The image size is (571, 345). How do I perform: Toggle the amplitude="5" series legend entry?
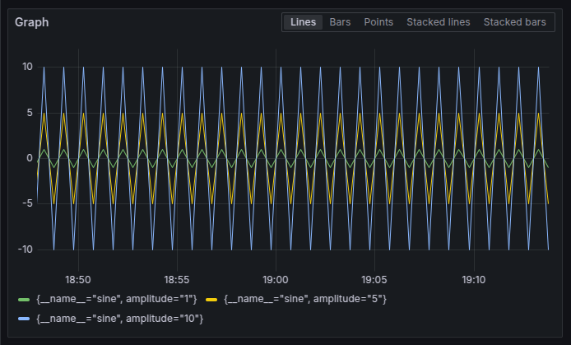pos(305,299)
